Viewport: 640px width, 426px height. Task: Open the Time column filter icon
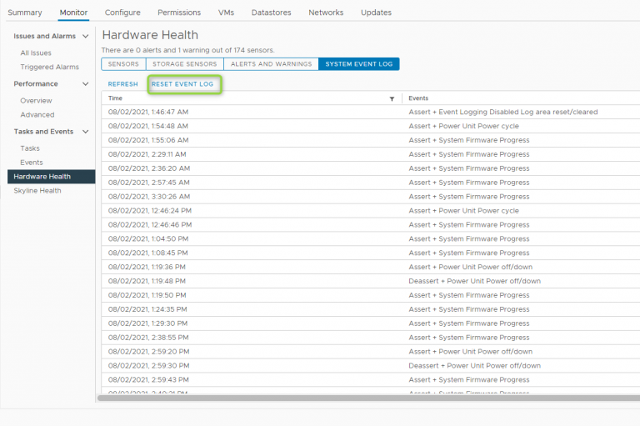392,98
